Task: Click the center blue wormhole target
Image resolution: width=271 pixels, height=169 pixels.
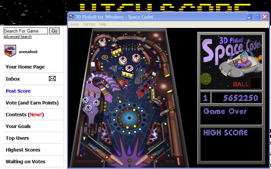Action: [129, 118]
